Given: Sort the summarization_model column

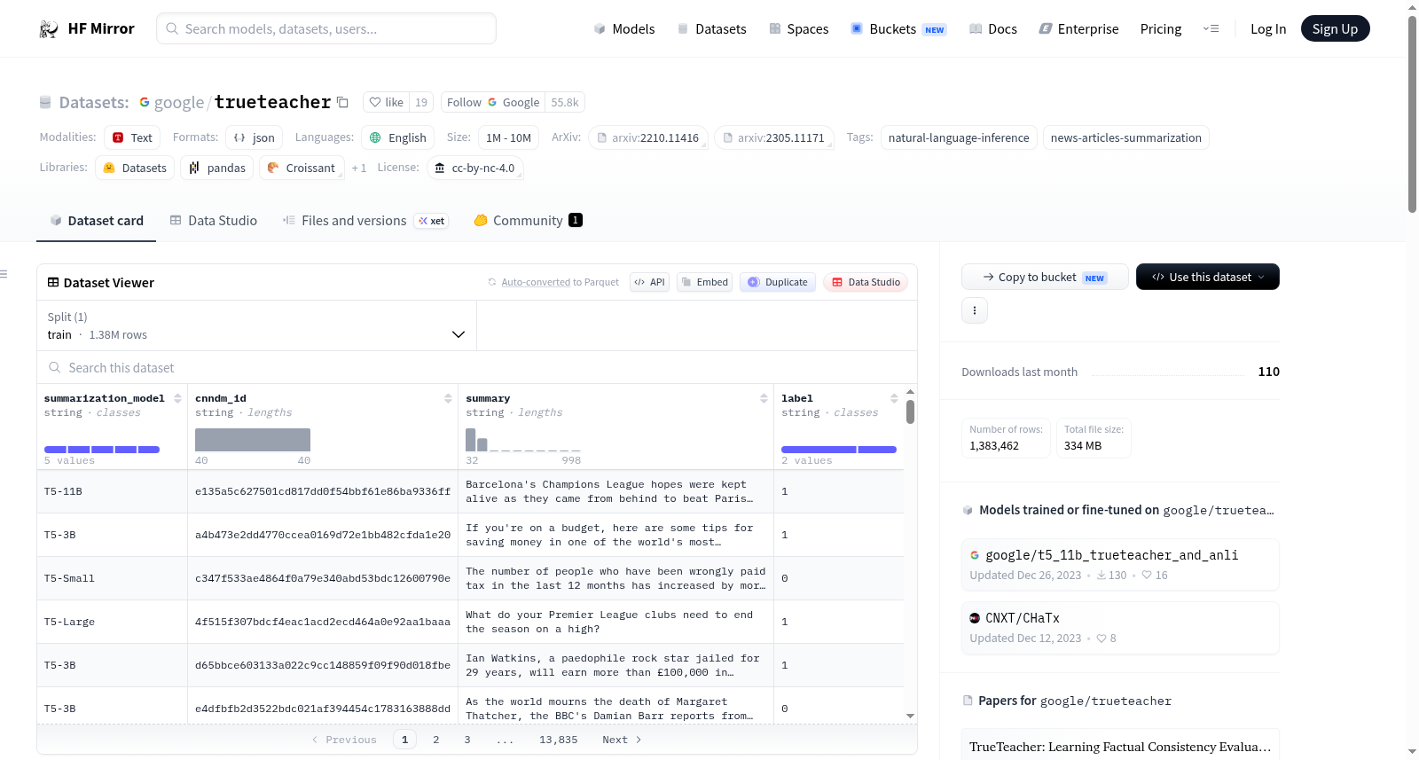Looking at the screenshot, I should [177, 398].
